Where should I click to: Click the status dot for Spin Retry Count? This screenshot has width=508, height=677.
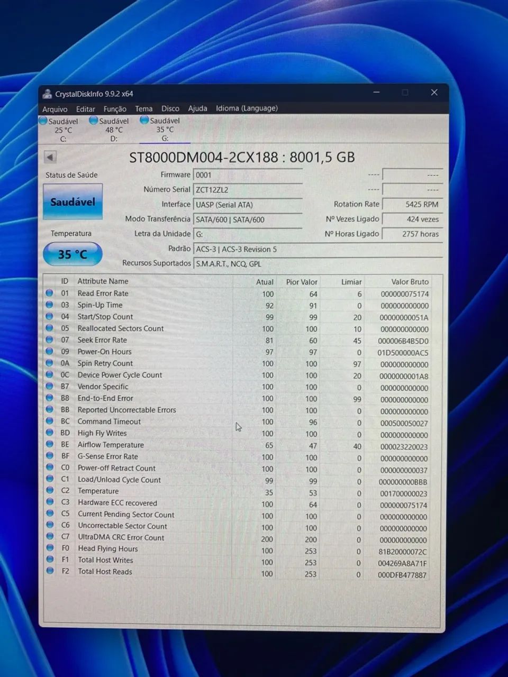[50, 363]
